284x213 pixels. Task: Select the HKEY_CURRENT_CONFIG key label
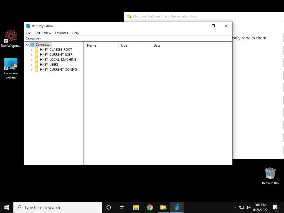(x=58, y=70)
